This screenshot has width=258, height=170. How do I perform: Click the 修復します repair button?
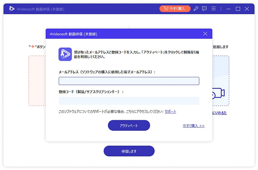(129, 151)
